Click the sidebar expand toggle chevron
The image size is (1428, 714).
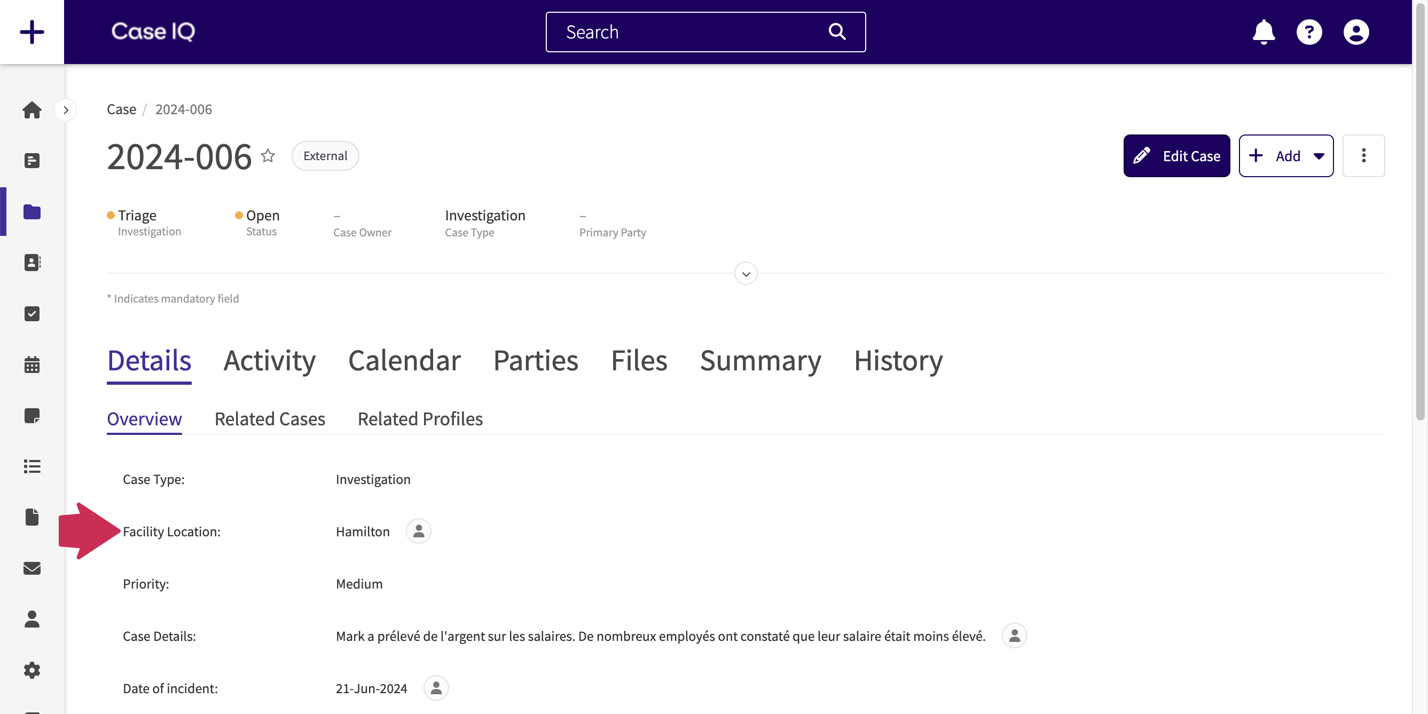click(66, 109)
